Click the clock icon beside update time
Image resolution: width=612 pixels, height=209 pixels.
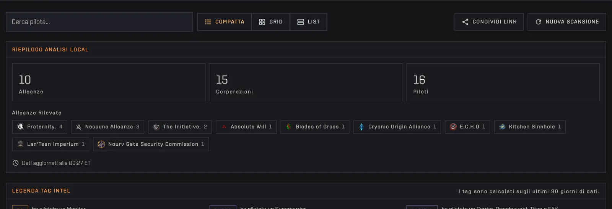(x=16, y=163)
